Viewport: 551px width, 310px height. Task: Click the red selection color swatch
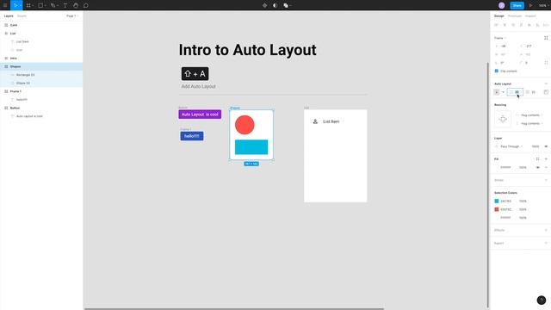coord(497,209)
